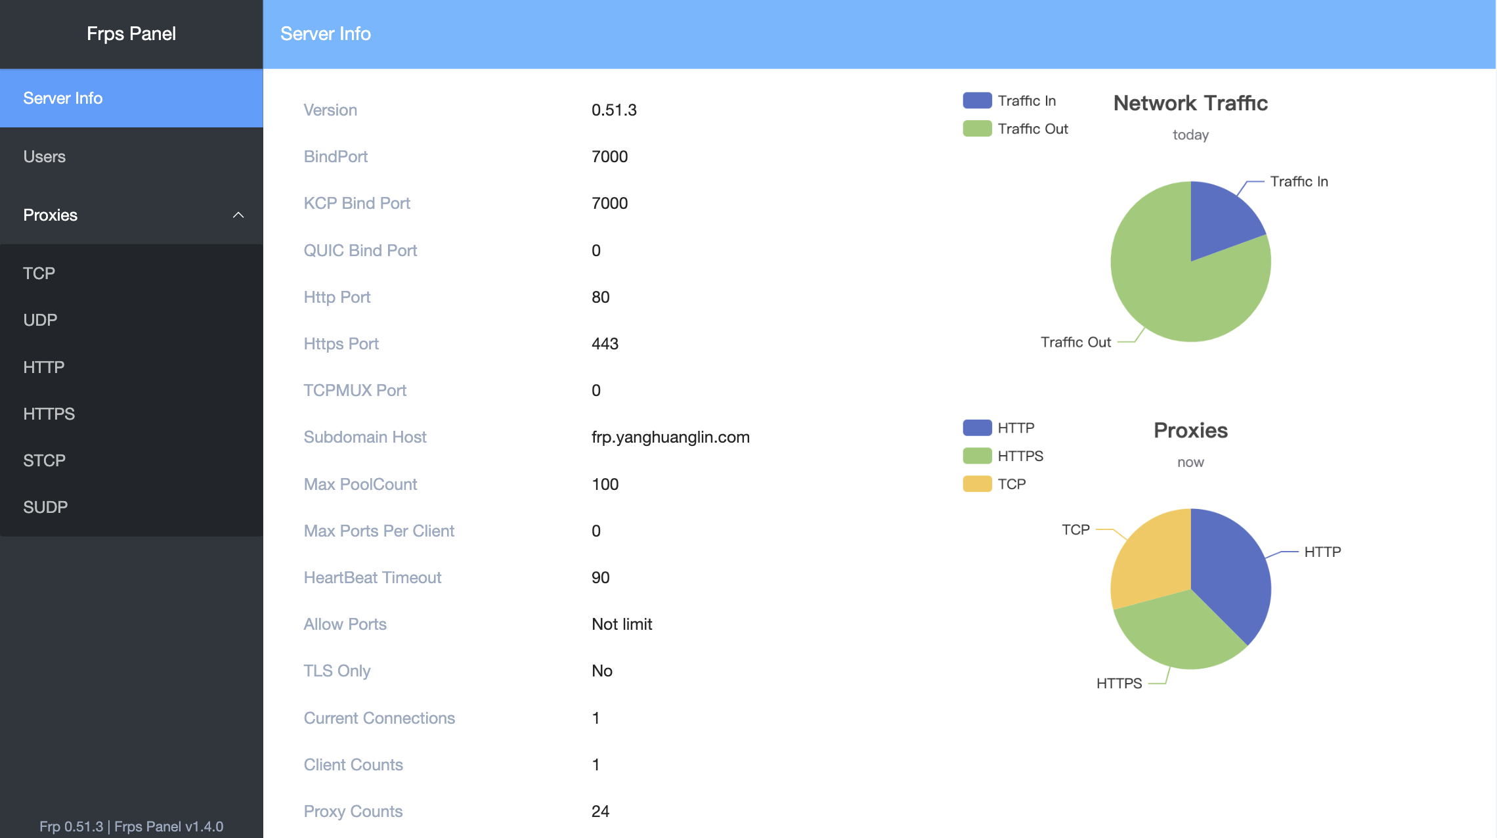Select the Server Info sidebar item
The height and width of the screenshot is (838, 1497).
point(63,99)
